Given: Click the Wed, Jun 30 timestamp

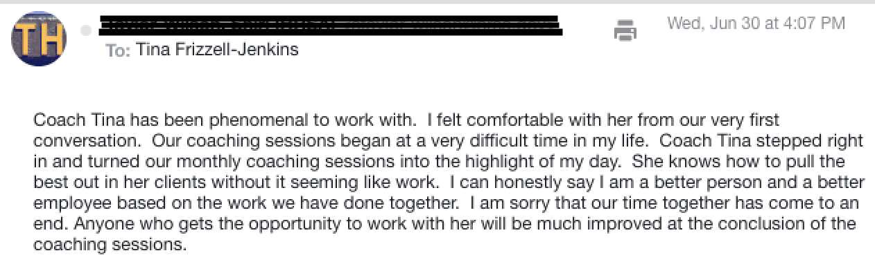Looking at the screenshot, I should [756, 24].
